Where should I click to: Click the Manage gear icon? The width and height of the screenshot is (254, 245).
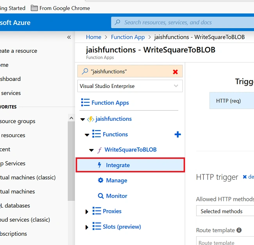pos(100,180)
